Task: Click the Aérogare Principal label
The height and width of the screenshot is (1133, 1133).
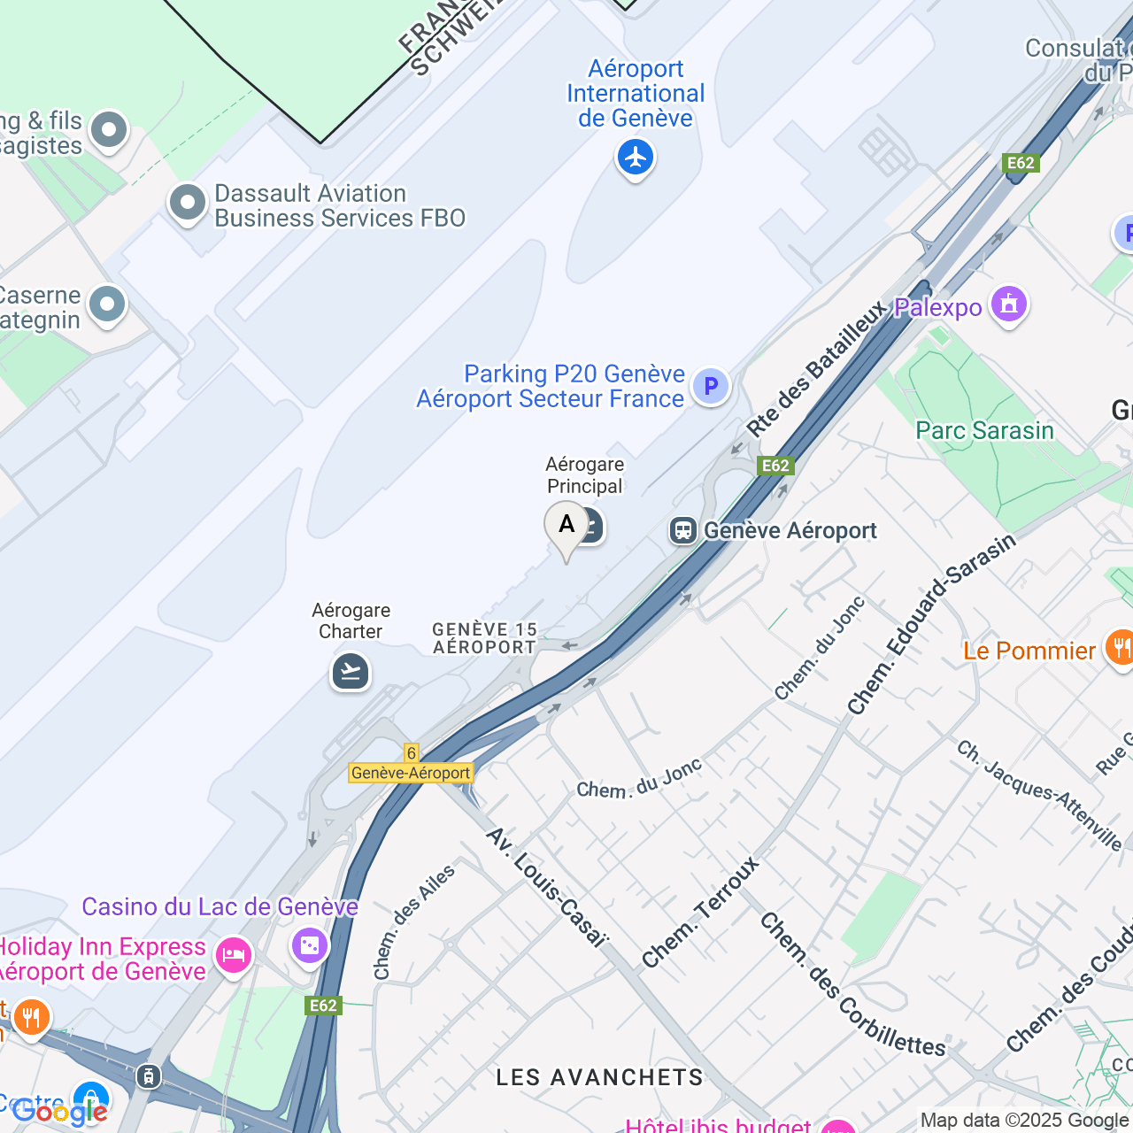Action: (584, 475)
